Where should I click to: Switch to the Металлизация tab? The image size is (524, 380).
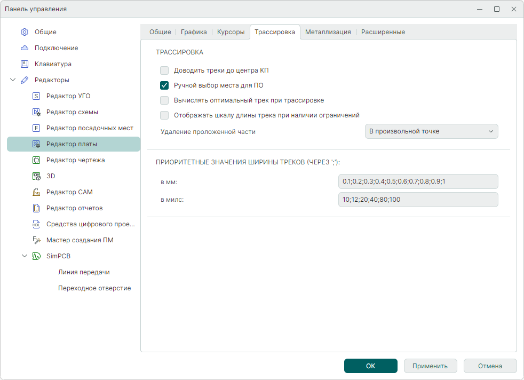tap(328, 32)
